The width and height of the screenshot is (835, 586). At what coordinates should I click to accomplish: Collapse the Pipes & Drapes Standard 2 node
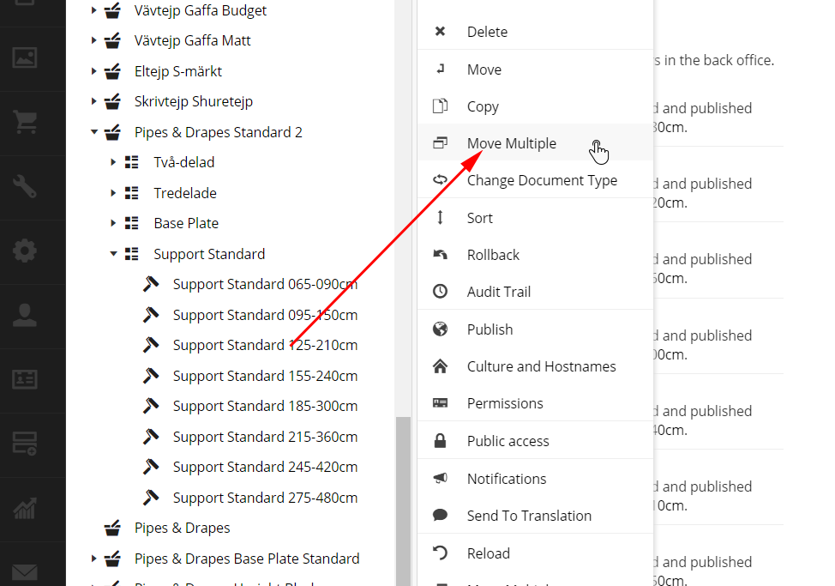point(94,131)
